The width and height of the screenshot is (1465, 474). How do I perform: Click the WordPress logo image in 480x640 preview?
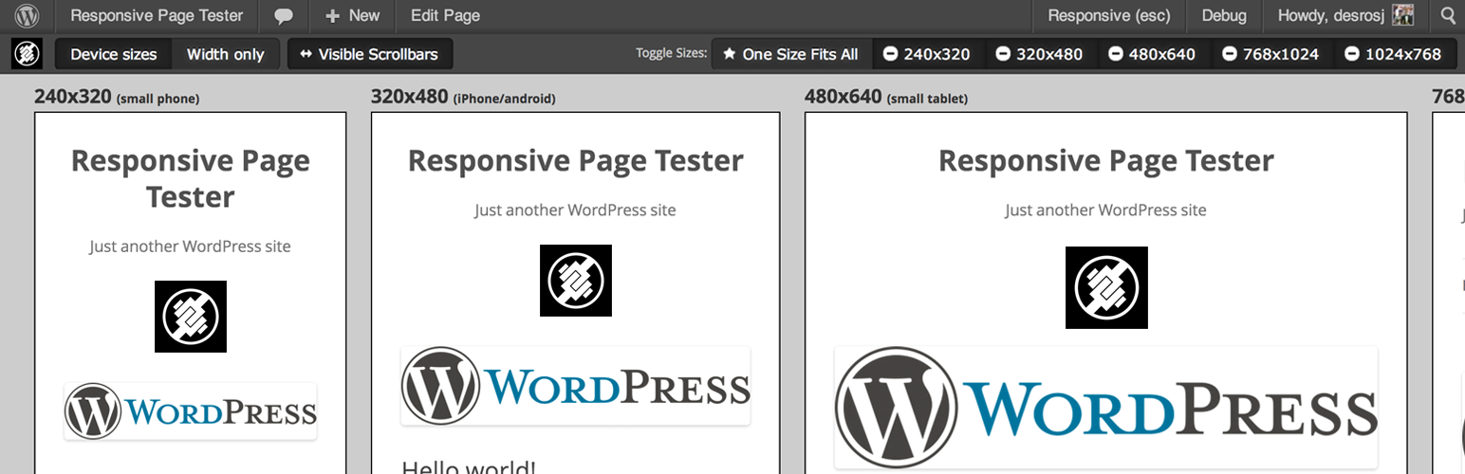pyautogui.click(x=1106, y=408)
